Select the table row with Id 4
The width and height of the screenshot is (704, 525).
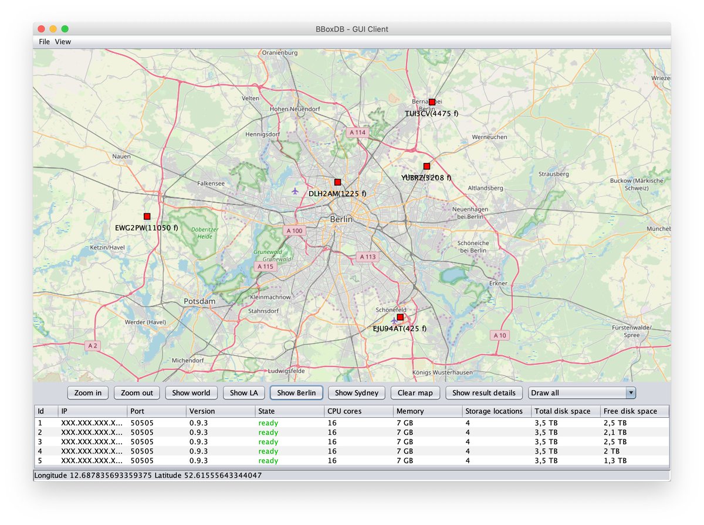click(x=352, y=451)
